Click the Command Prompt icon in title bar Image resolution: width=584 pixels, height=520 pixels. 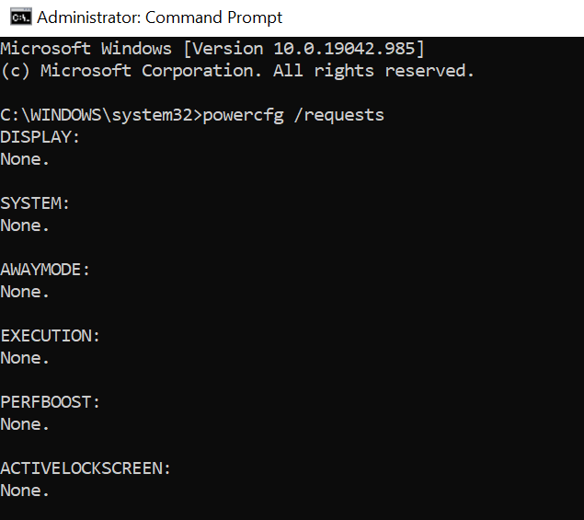(17, 17)
